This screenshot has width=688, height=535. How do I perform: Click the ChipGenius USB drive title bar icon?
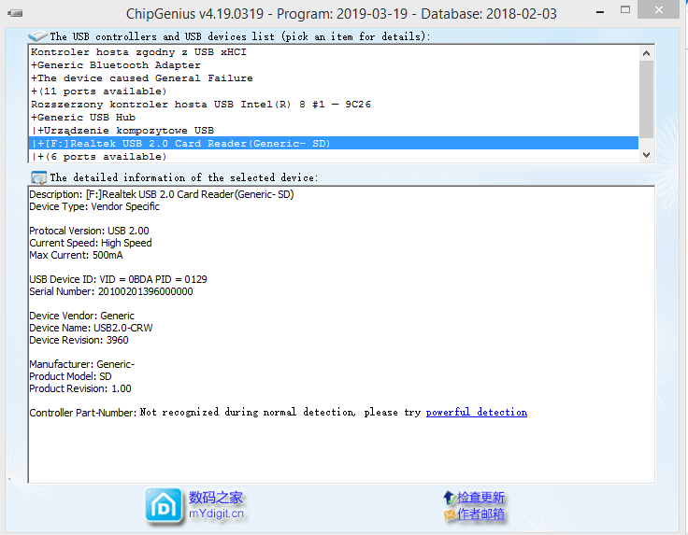(x=15, y=13)
